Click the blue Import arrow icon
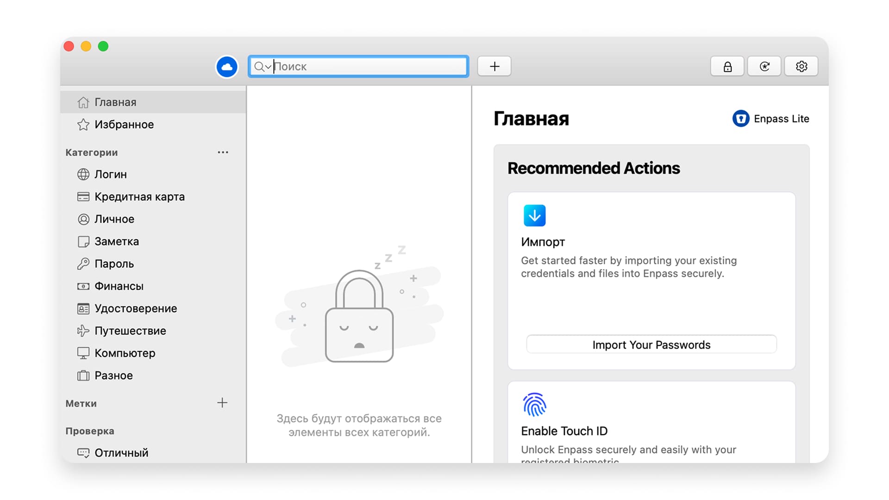Image resolution: width=889 pixels, height=500 pixels. [x=534, y=216]
